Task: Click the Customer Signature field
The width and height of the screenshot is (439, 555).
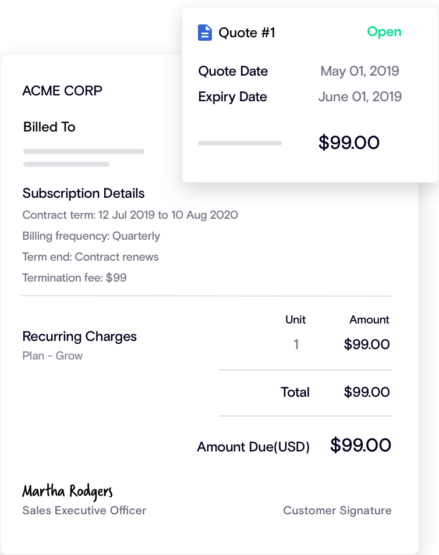Action: coord(337,511)
